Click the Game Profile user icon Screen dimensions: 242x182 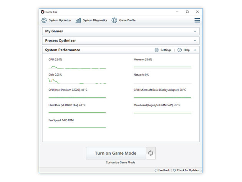[114, 20]
